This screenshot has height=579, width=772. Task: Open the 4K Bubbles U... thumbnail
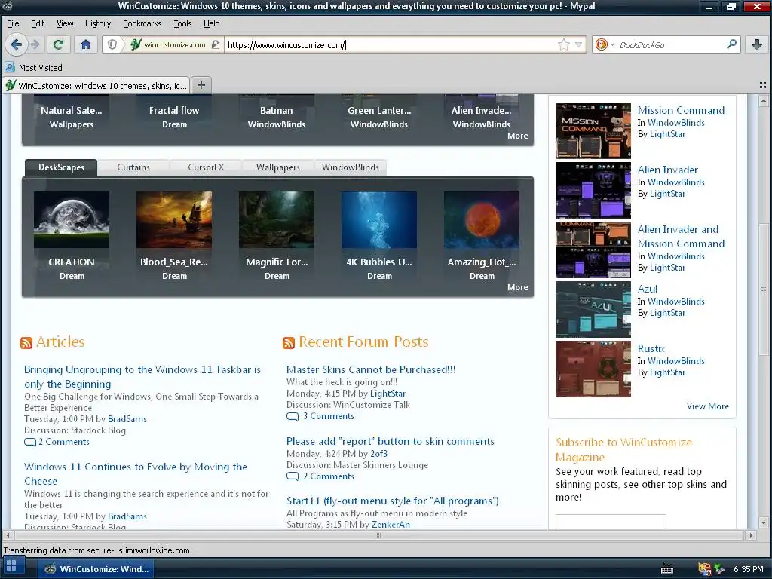coord(378,219)
